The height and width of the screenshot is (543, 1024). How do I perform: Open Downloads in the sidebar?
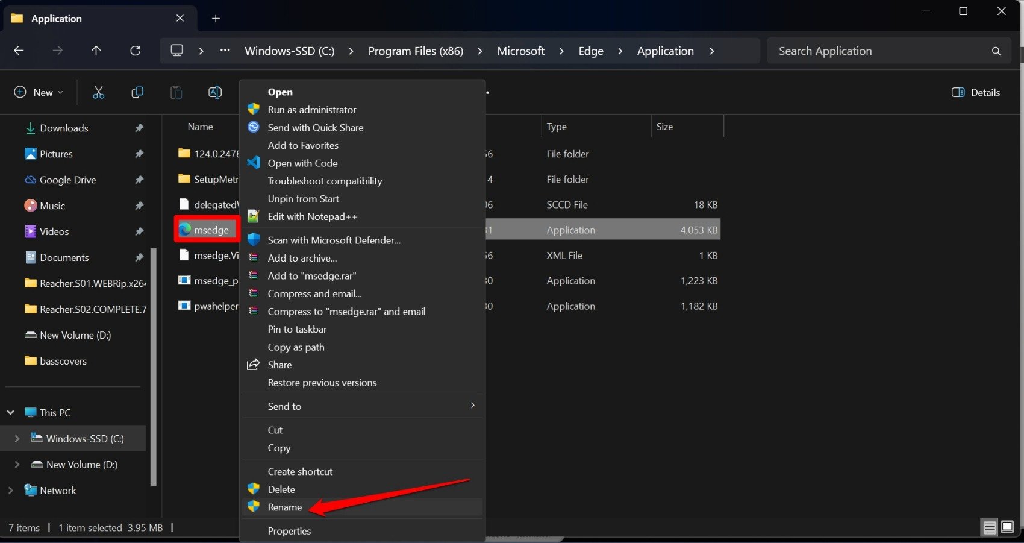[x=64, y=128]
